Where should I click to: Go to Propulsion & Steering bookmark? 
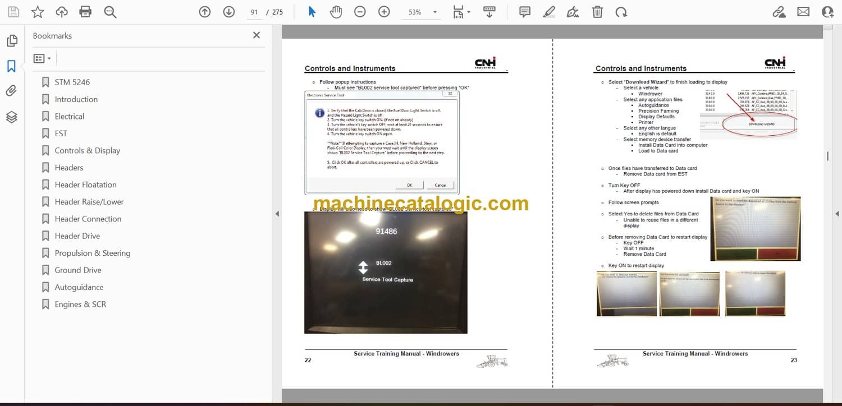(x=93, y=253)
